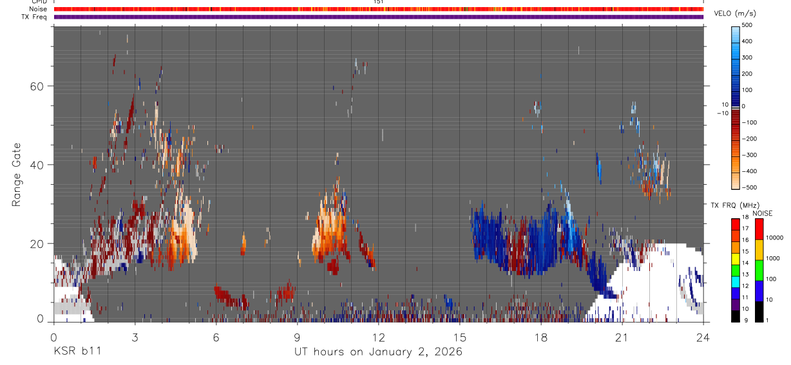This screenshot has width=791, height=365.
Task: Click the UT hour tick label '6'
Action: point(216,337)
